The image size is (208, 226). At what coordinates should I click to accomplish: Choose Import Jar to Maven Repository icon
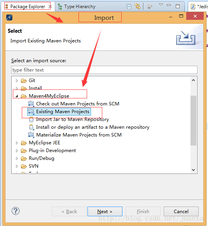(31, 119)
